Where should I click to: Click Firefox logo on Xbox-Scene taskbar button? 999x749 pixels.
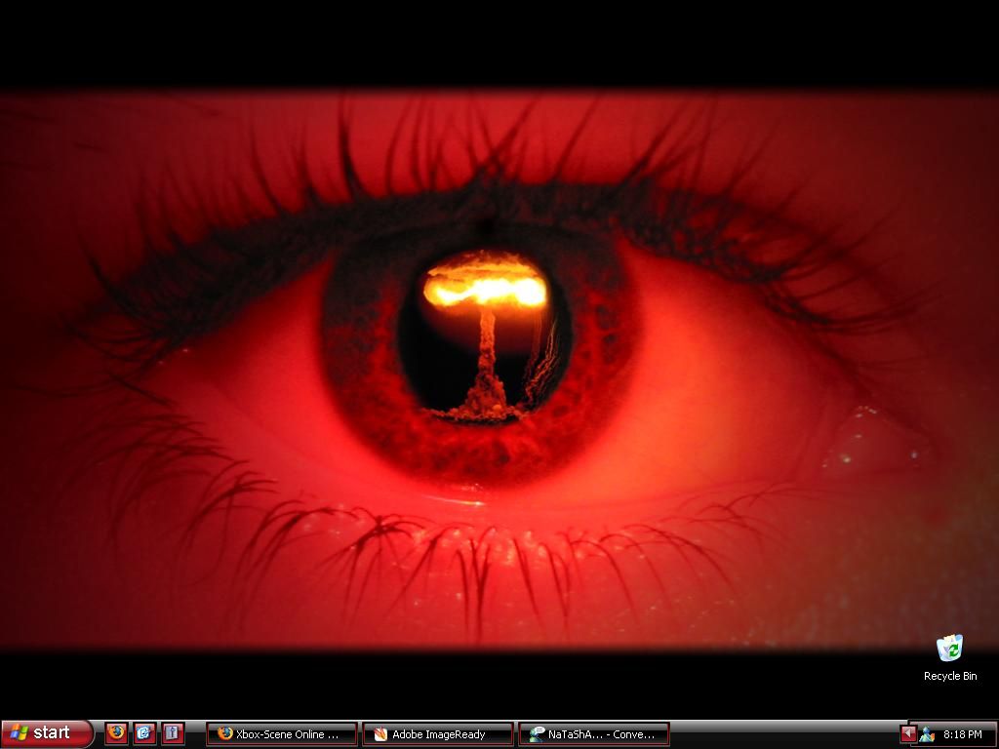pos(224,734)
